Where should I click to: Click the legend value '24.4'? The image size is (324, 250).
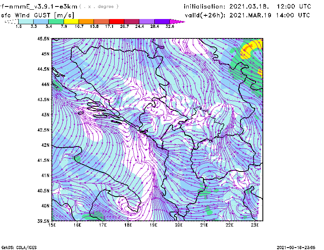pos(139,26)
